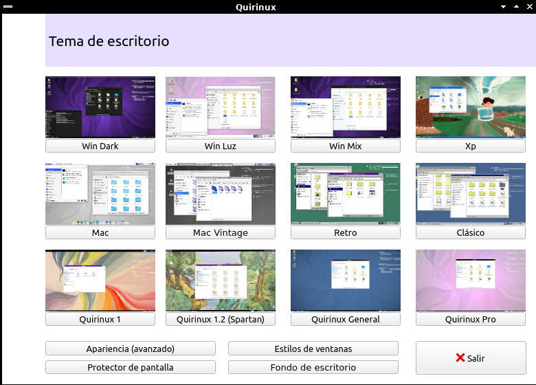The height and width of the screenshot is (385, 536).
Task: Apply the Xp theme button
Action: [x=471, y=146]
